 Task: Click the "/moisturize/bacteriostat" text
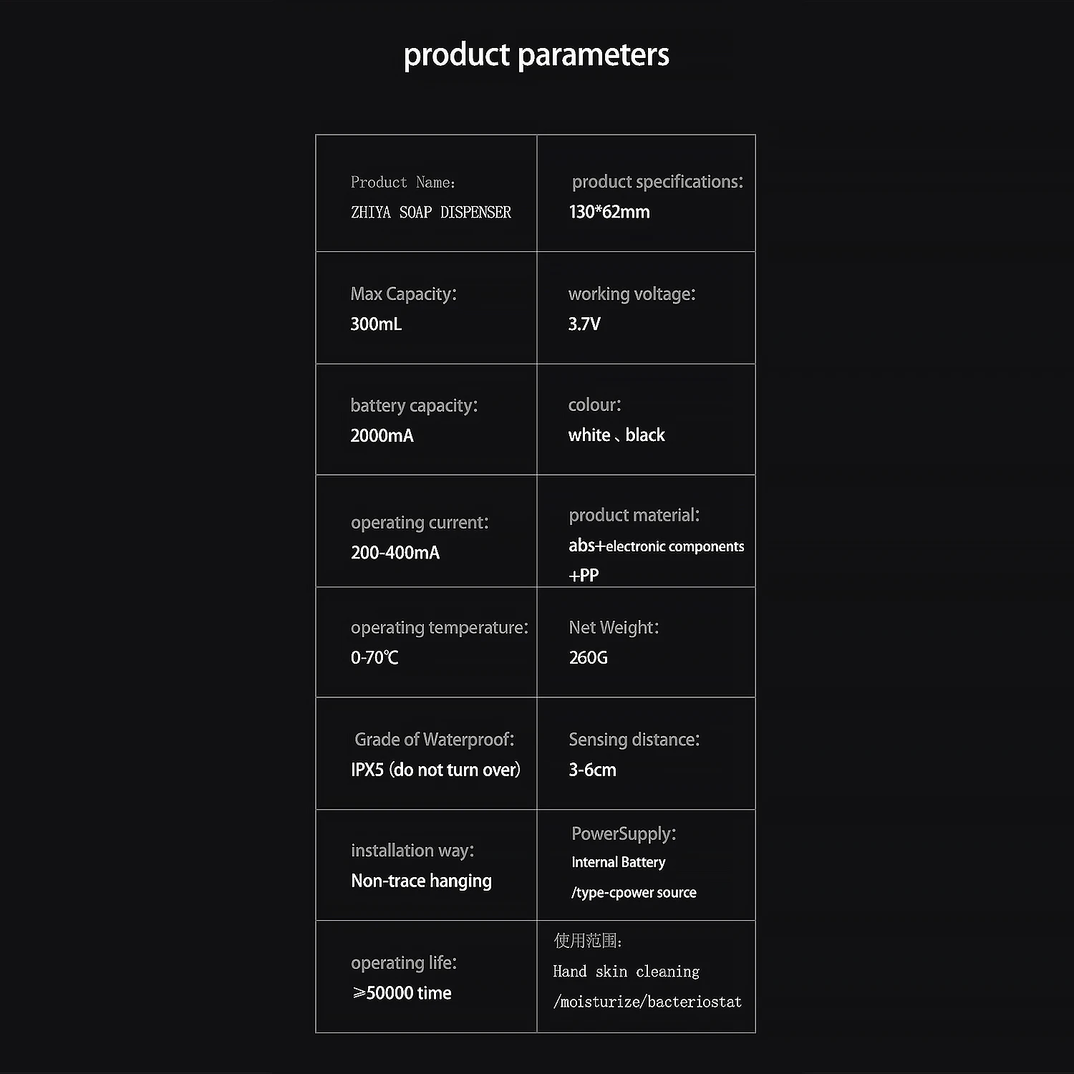point(647,1002)
